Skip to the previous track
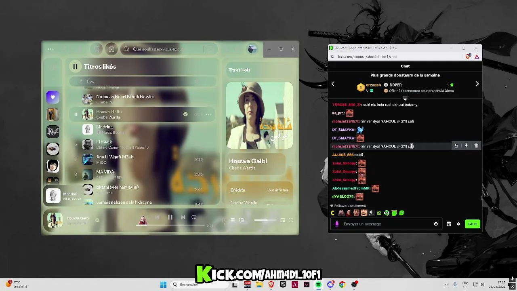The height and width of the screenshot is (291, 517). click(157, 217)
